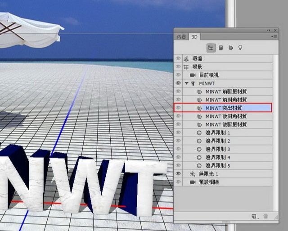Open the 3D panel options menu
The width and height of the screenshot is (288, 231).
click(274, 37)
